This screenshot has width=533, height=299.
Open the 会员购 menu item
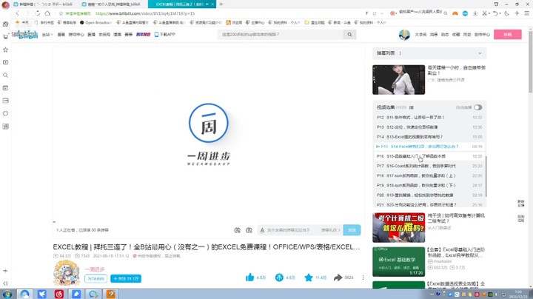coord(104,35)
